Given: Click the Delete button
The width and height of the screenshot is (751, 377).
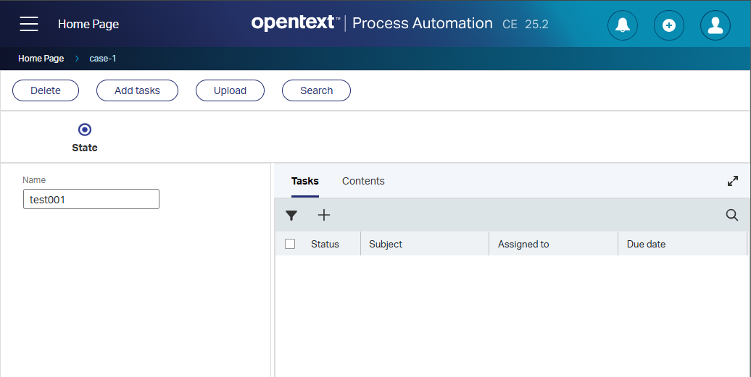Looking at the screenshot, I should tap(46, 90).
